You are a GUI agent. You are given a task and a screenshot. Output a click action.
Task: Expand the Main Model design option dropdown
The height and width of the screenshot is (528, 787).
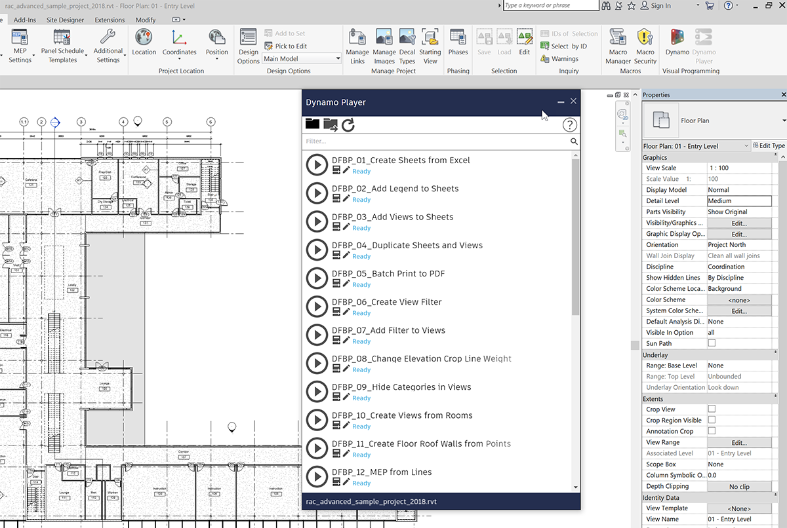coord(338,59)
